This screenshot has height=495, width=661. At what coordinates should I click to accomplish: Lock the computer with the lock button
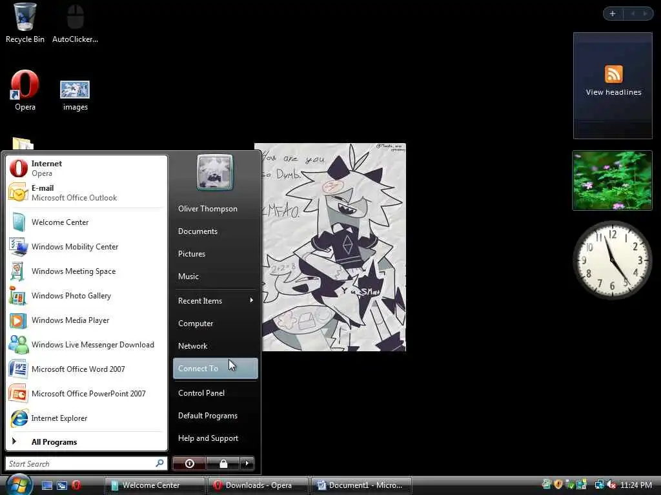(x=223, y=463)
